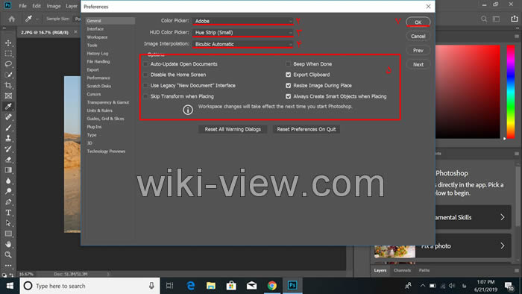Viewport: 522px width, 294px height.
Task: Select the Lasso tool
Action: coord(8,64)
